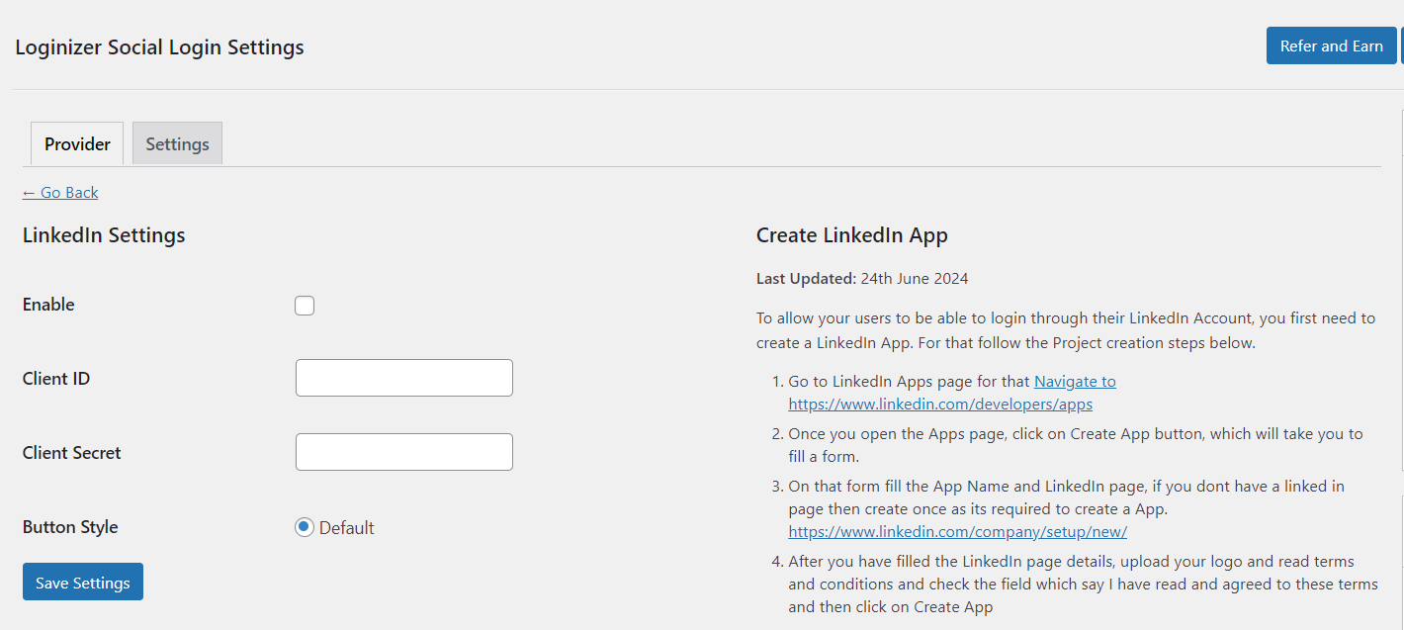
Task: Click the Default radio label text
Action: coord(347,527)
